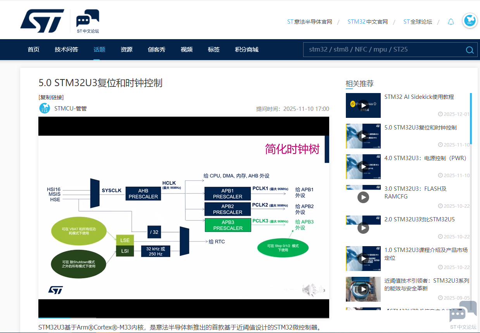Click the ST logo
The height and width of the screenshot is (333, 480).
(42, 21)
